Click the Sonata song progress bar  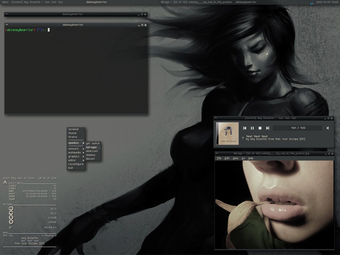[297, 128]
